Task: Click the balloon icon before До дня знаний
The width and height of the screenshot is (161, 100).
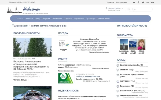Action: 13,26
